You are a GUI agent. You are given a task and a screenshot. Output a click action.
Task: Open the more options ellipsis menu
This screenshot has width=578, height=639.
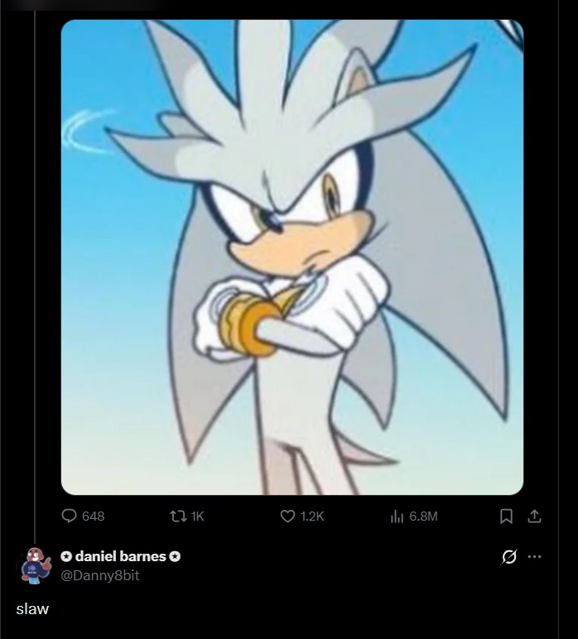pyautogui.click(x=534, y=557)
